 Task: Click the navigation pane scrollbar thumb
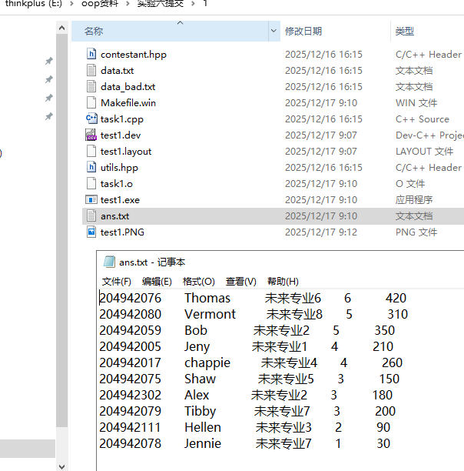[61, 230]
